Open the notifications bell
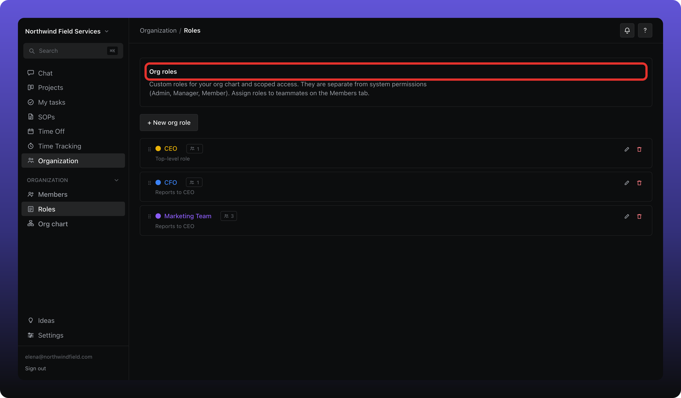The image size is (681, 398). (x=627, y=31)
